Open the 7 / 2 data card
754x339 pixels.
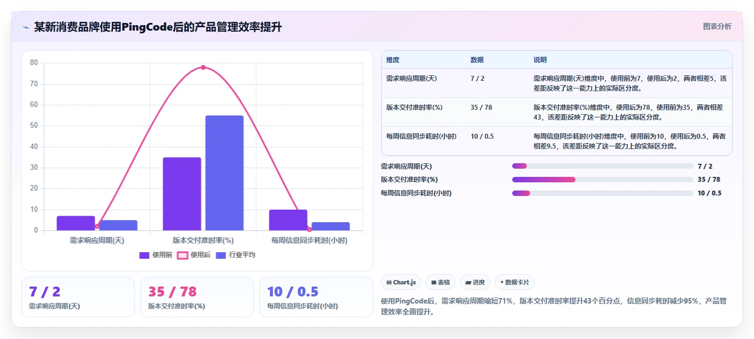click(78, 297)
